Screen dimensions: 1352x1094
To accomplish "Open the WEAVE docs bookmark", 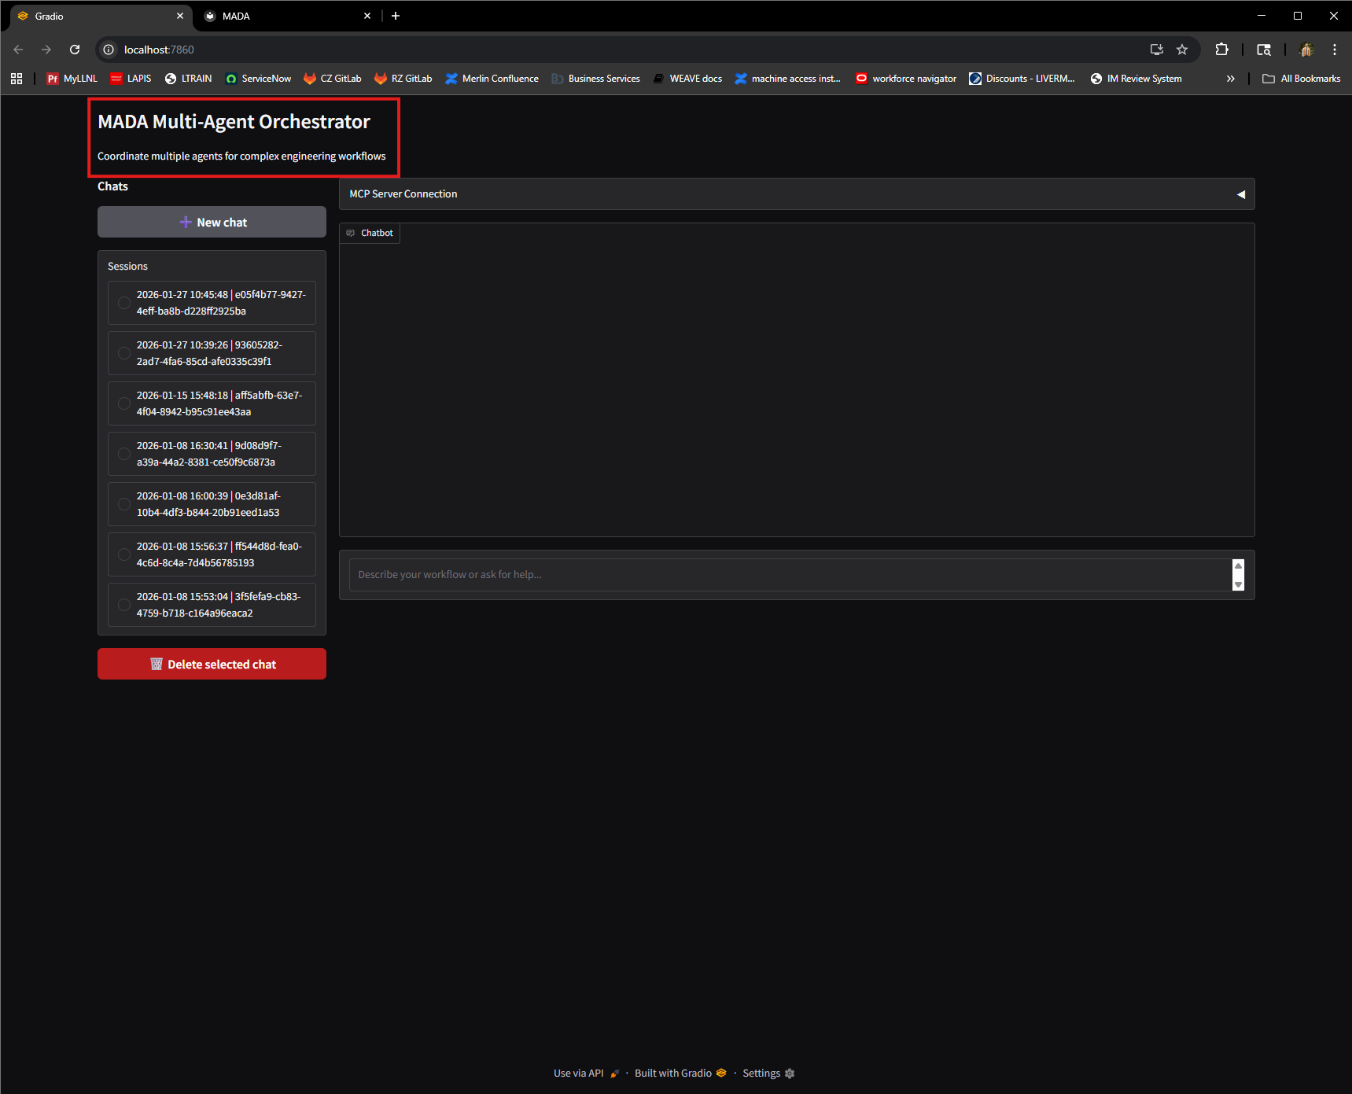I will pos(687,79).
